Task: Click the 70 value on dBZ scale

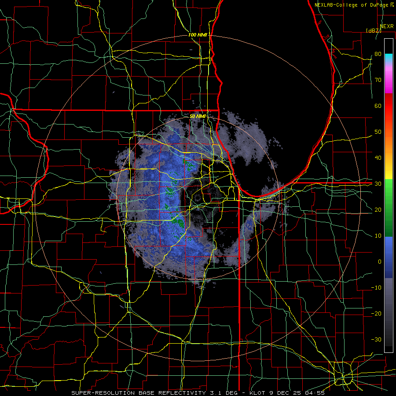Action: click(x=378, y=80)
